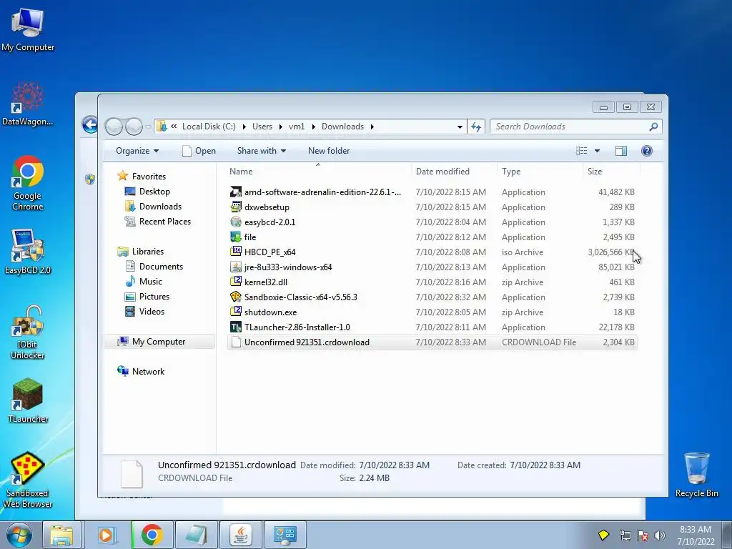Select Libraries in navigation pane
Screen dimensions: 732x549
141,251
